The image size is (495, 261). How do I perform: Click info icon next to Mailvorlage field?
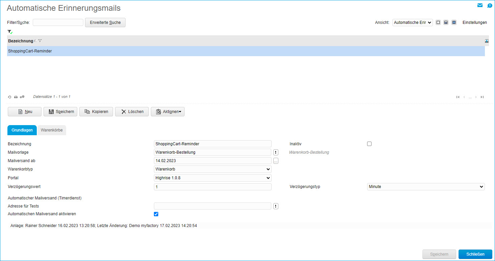[x=276, y=152]
